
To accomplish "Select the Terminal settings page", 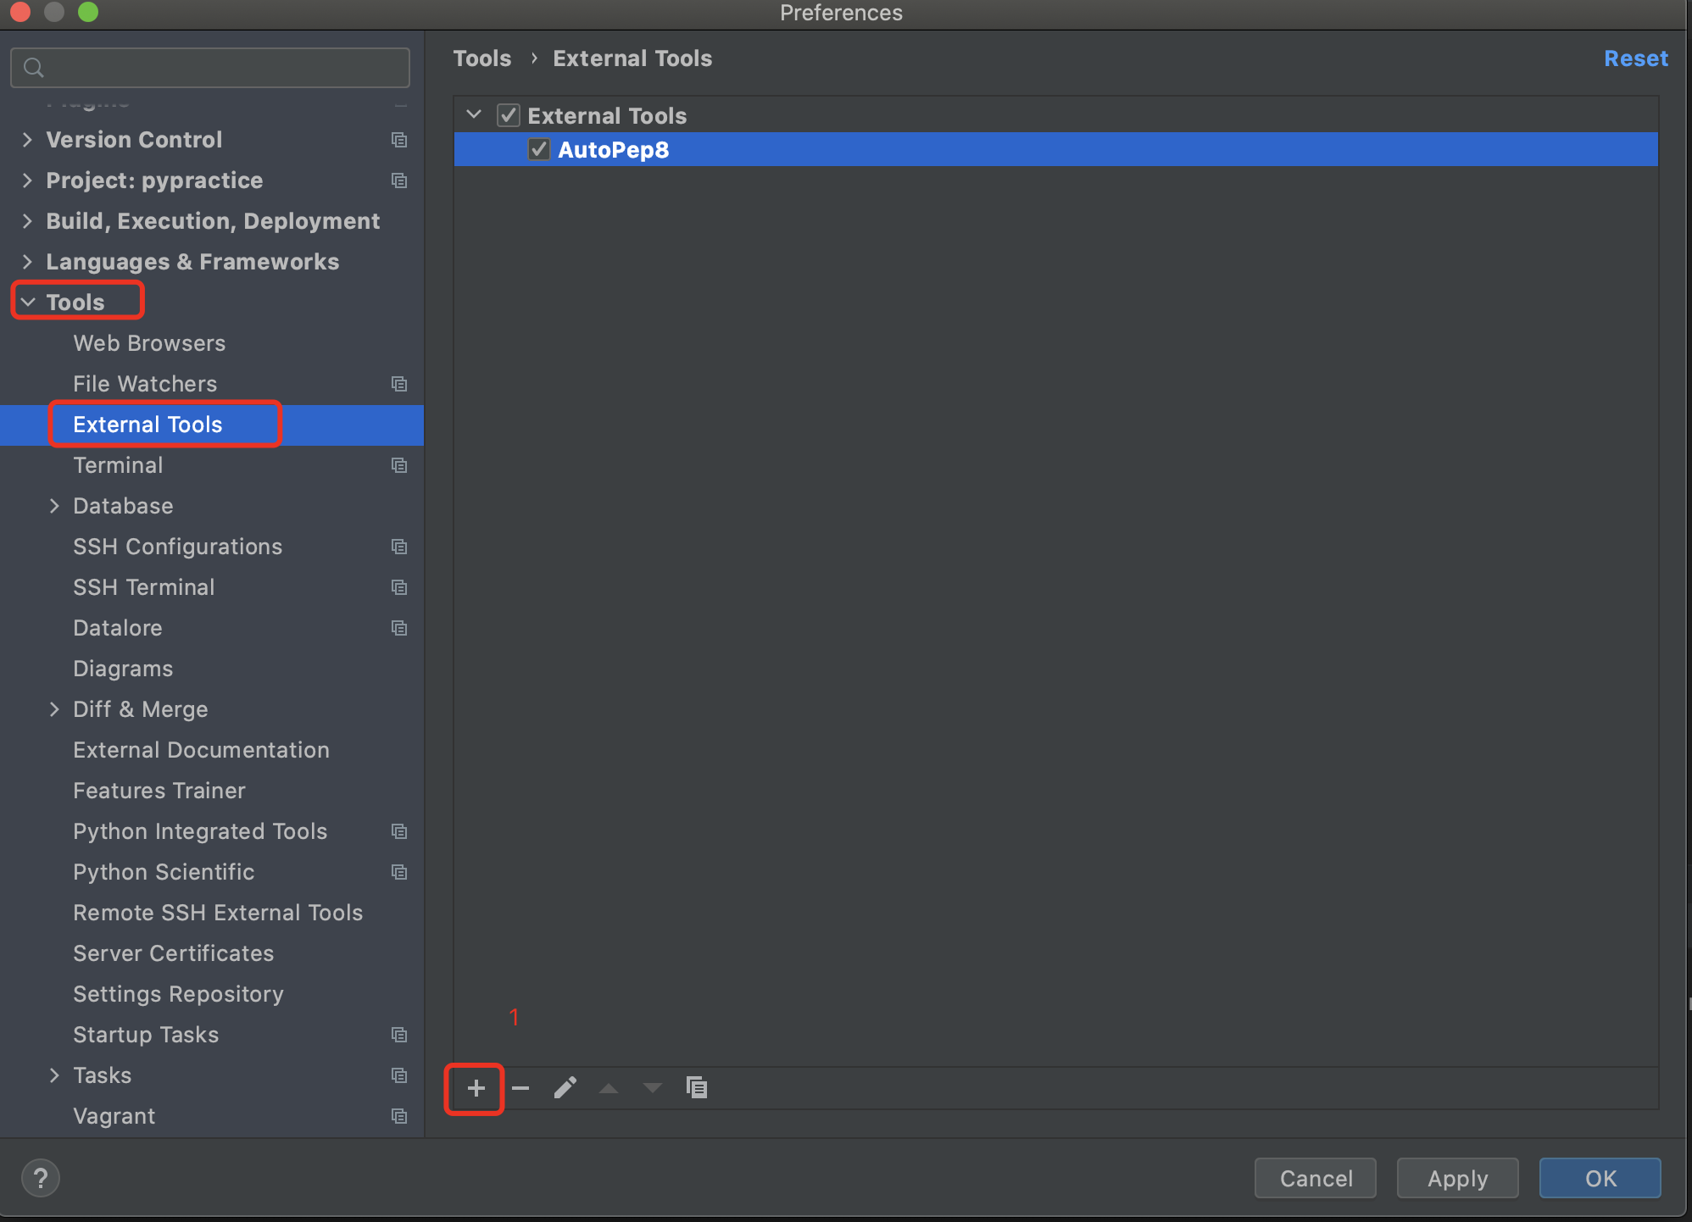I will point(118,465).
